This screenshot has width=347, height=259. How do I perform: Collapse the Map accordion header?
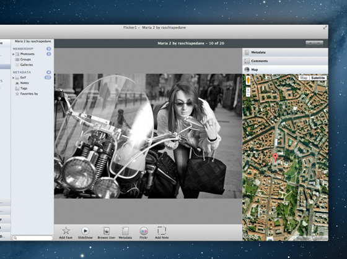click(285, 70)
